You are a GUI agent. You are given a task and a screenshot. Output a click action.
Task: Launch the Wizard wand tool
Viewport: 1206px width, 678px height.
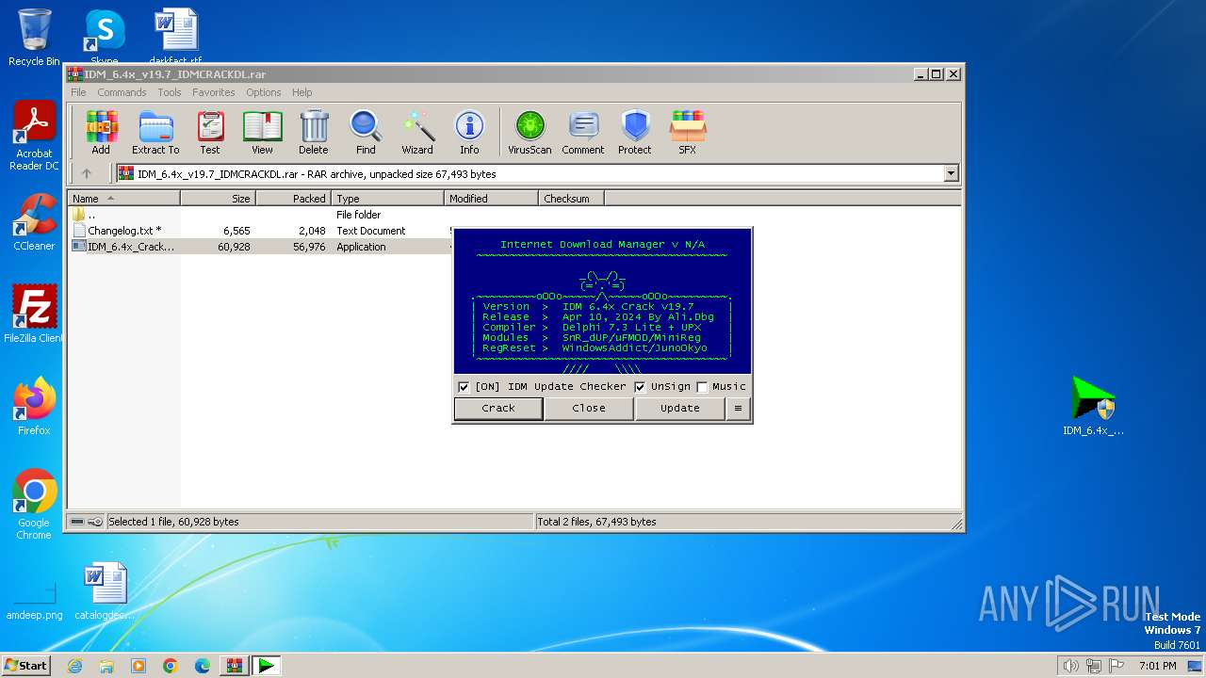[417, 133]
